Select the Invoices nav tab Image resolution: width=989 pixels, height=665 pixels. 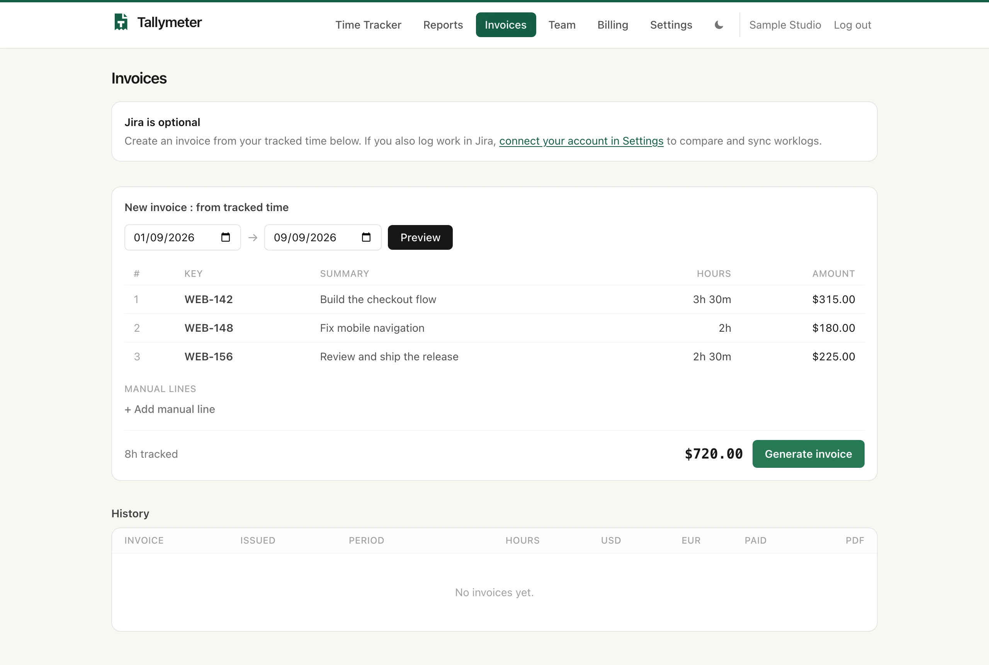pyautogui.click(x=506, y=25)
